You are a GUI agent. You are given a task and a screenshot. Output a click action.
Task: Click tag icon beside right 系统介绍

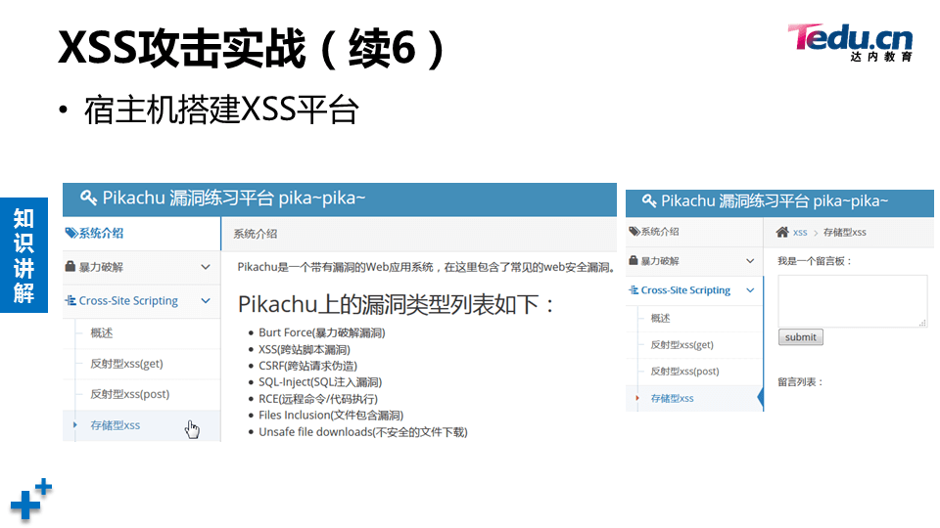pyautogui.click(x=634, y=231)
